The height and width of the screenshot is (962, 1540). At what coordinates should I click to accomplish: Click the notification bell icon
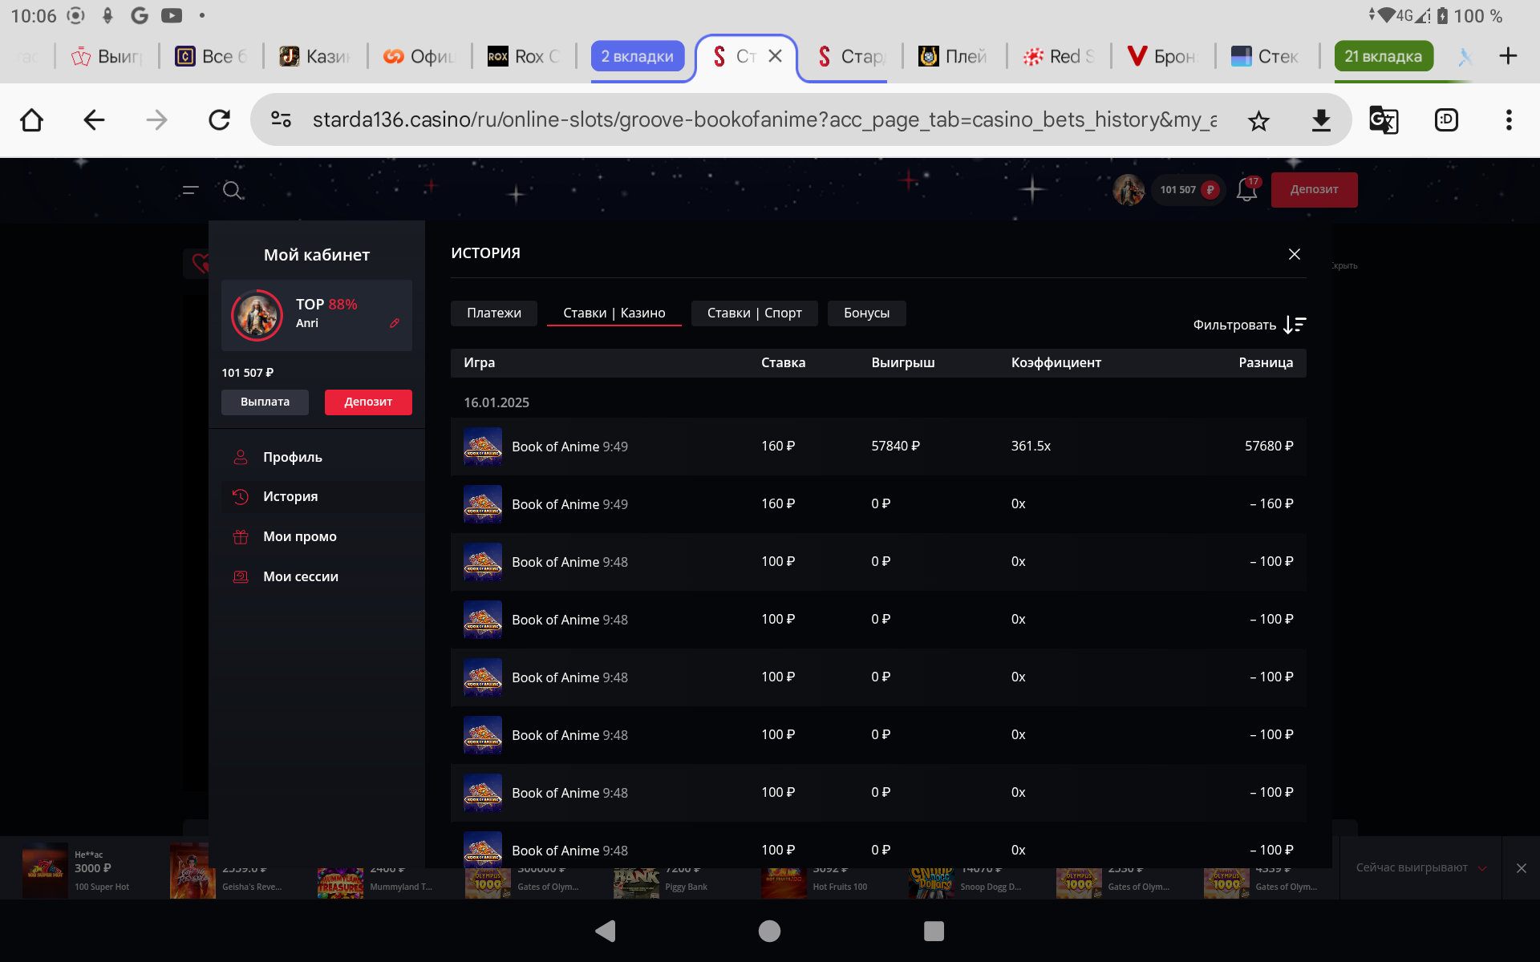(x=1246, y=190)
